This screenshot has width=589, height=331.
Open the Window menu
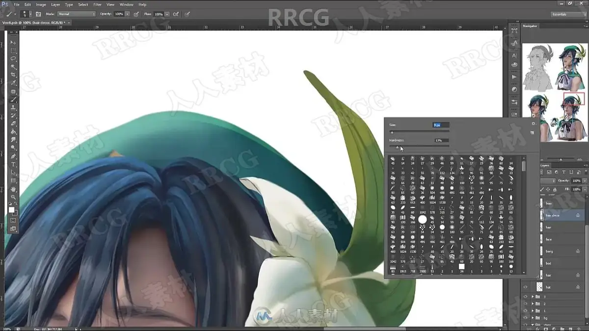click(x=126, y=4)
